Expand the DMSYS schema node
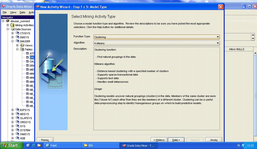This screenshot has height=149, width=257. [x=13, y=37]
